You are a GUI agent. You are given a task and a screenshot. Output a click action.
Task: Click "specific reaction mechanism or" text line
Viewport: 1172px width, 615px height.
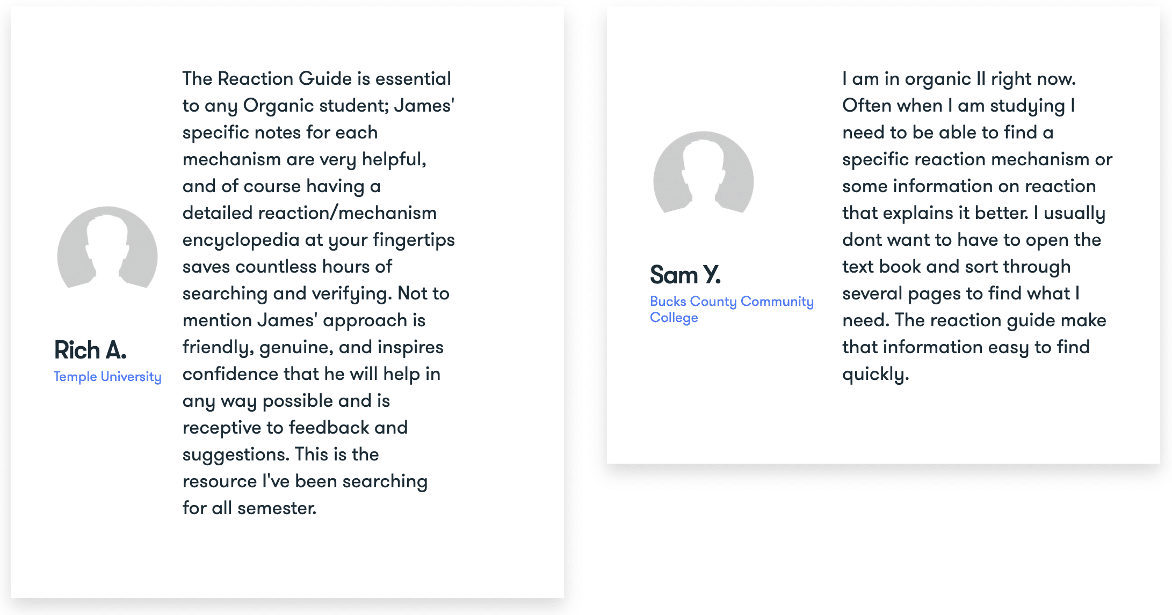click(x=977, y=159)
